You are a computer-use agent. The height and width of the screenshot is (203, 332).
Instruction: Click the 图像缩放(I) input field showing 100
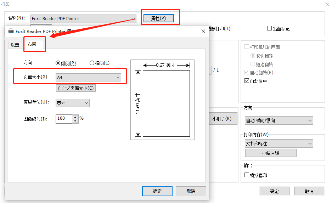[64, 119]
